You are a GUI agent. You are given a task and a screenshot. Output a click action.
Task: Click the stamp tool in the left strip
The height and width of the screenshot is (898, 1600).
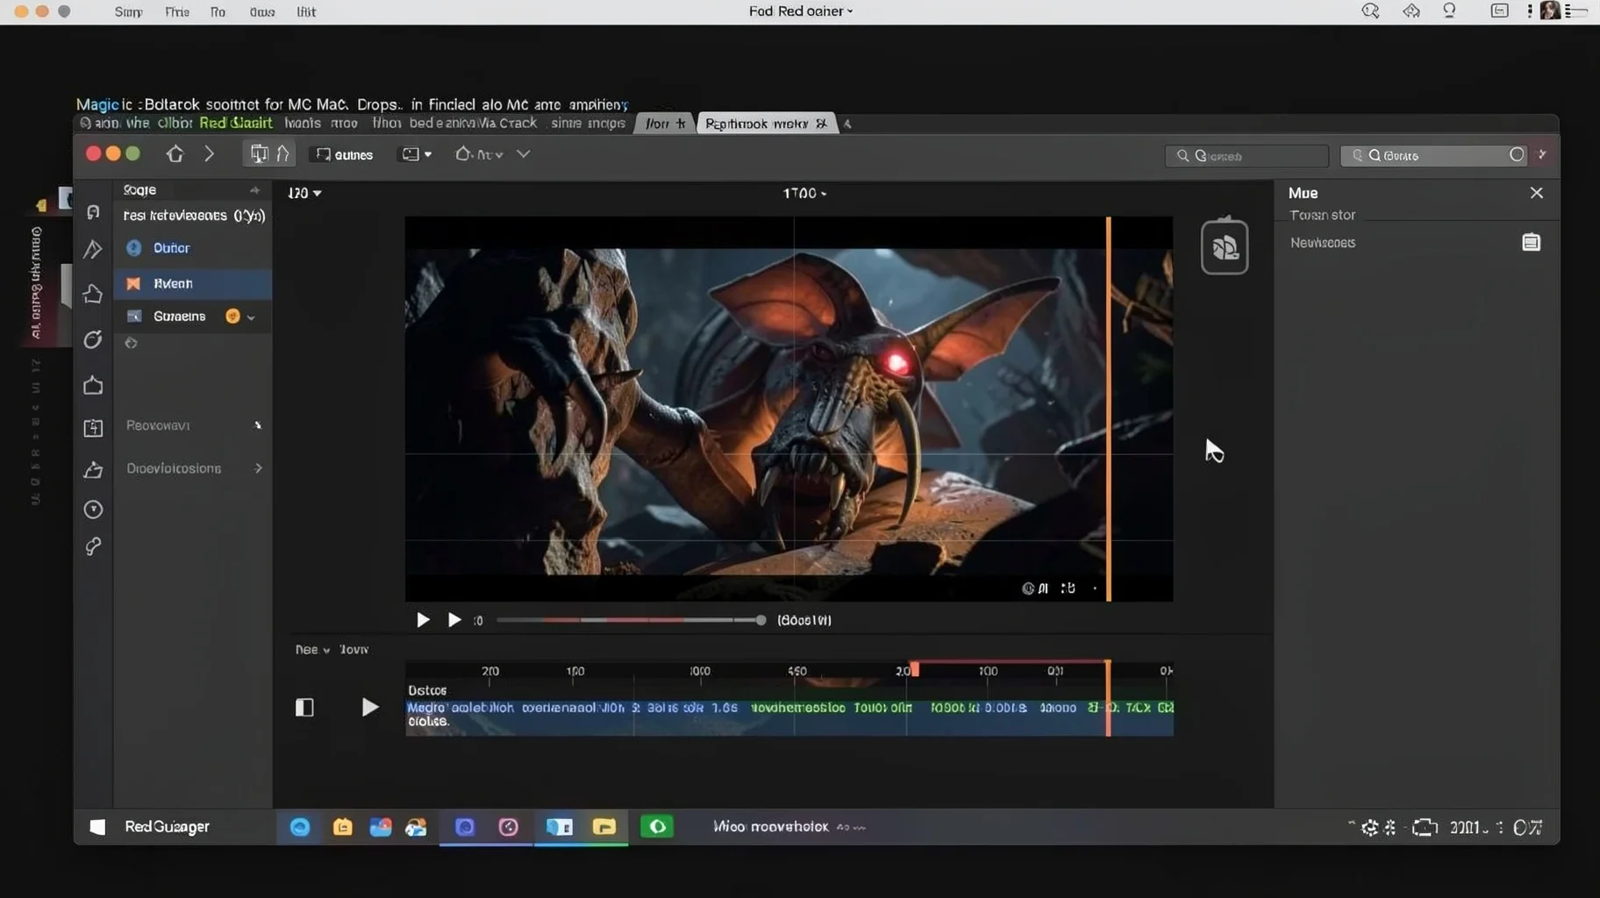(x=93, y=470)
